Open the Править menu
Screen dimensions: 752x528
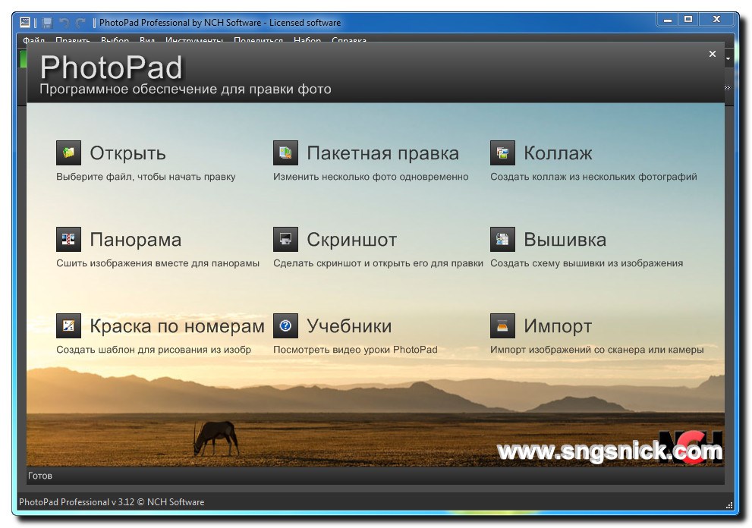(72, 40)
